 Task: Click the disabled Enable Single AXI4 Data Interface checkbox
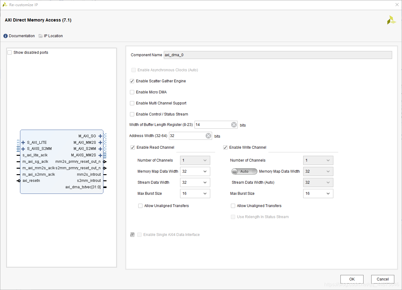tap(139, 235)
